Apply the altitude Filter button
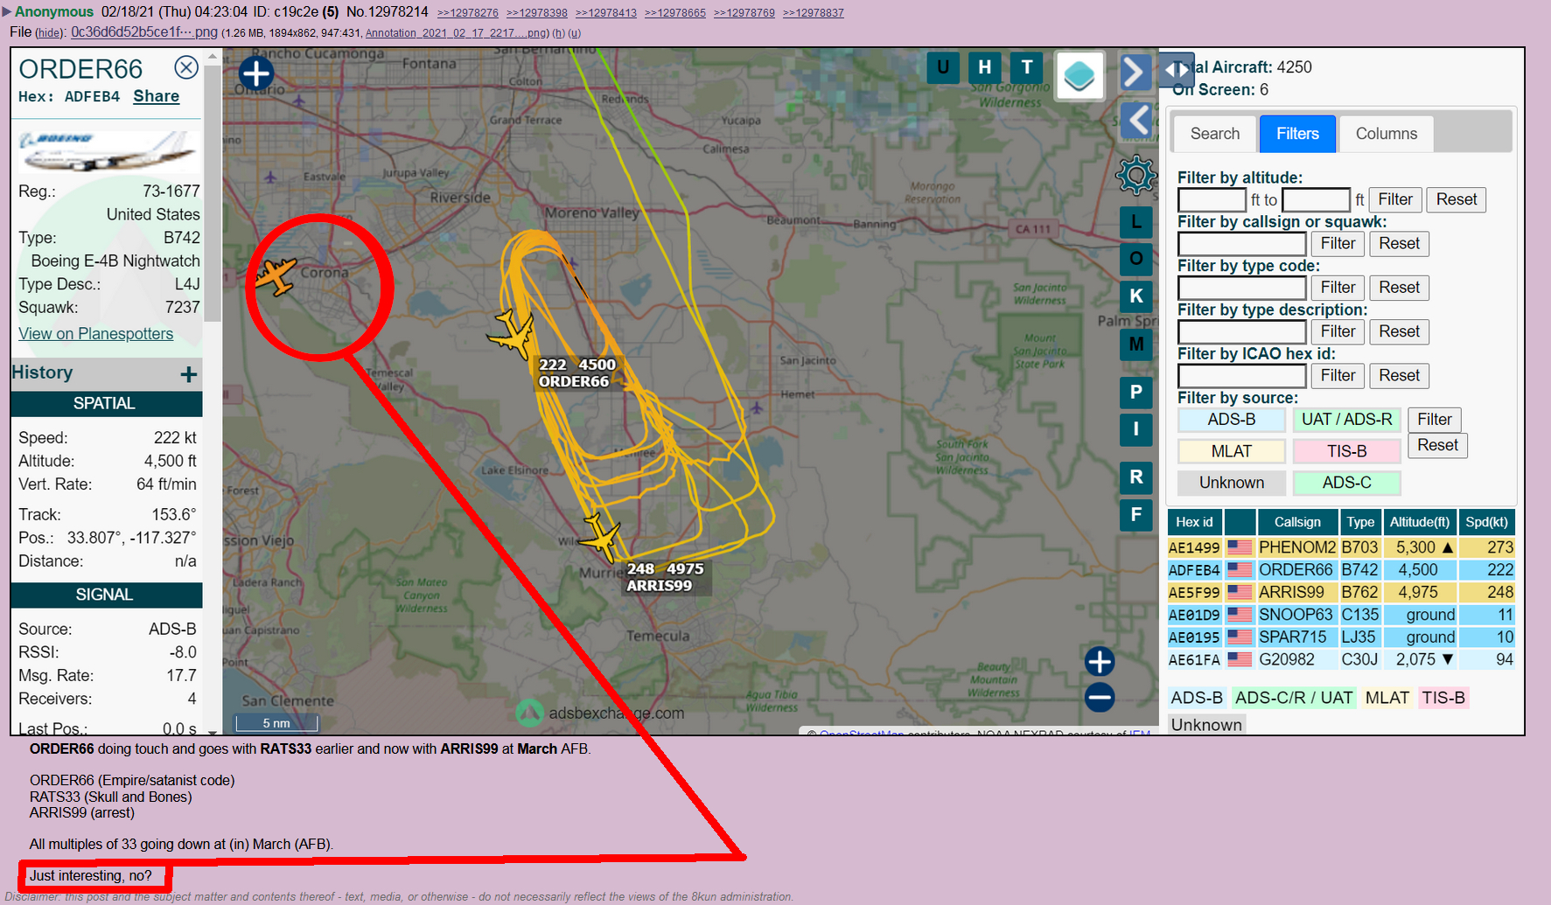Viewport: 1551px width, 905px height. click(1395, 199)
